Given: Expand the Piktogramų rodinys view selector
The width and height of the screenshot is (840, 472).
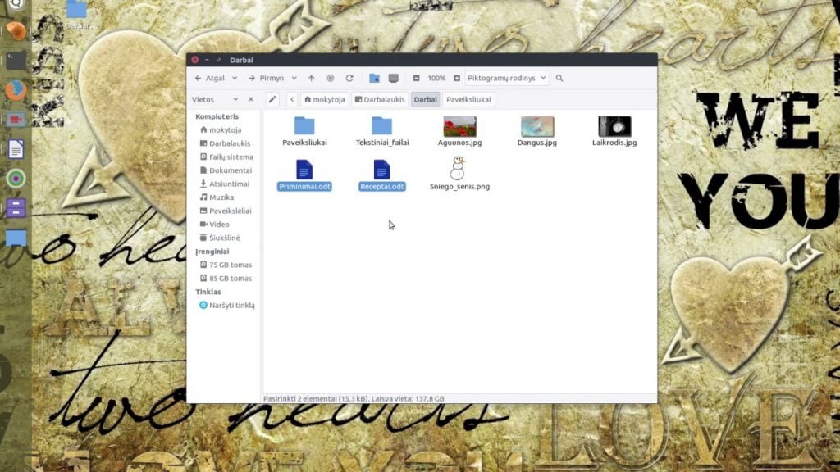Looking at the screenshot, I should coord(507,78).
